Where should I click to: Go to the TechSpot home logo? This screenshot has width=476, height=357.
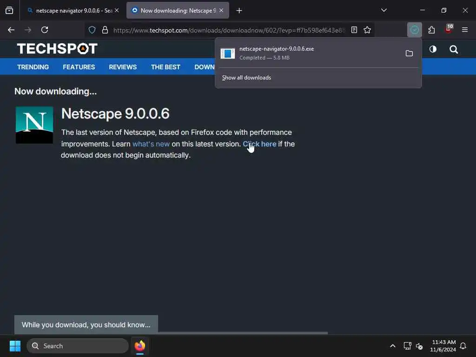pos(57,48)
